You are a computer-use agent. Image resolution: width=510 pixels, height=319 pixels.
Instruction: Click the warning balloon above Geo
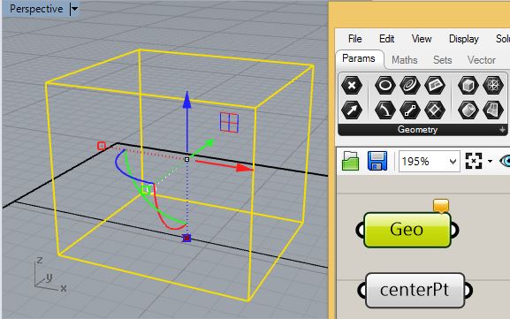click(x=441, y=206)
